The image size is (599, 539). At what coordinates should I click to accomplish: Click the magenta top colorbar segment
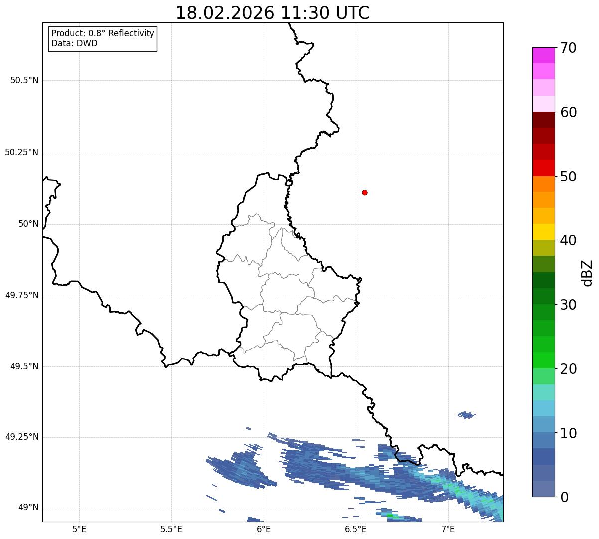click(x=543, y=55)
